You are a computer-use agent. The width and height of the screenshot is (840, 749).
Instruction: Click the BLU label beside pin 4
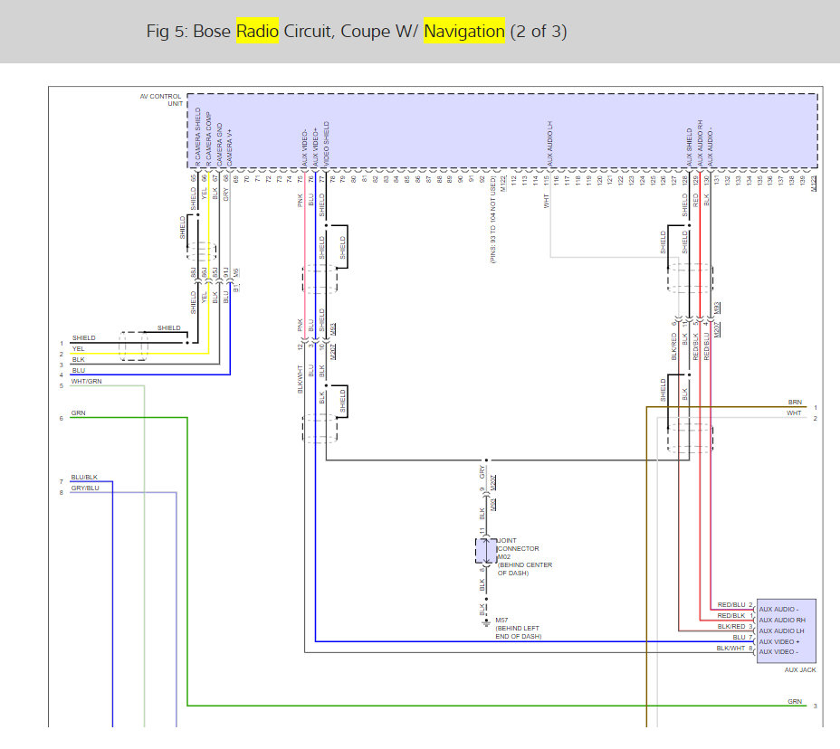78,371
